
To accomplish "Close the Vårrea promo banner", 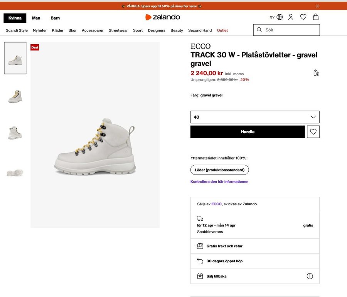I will click(317, 6).
